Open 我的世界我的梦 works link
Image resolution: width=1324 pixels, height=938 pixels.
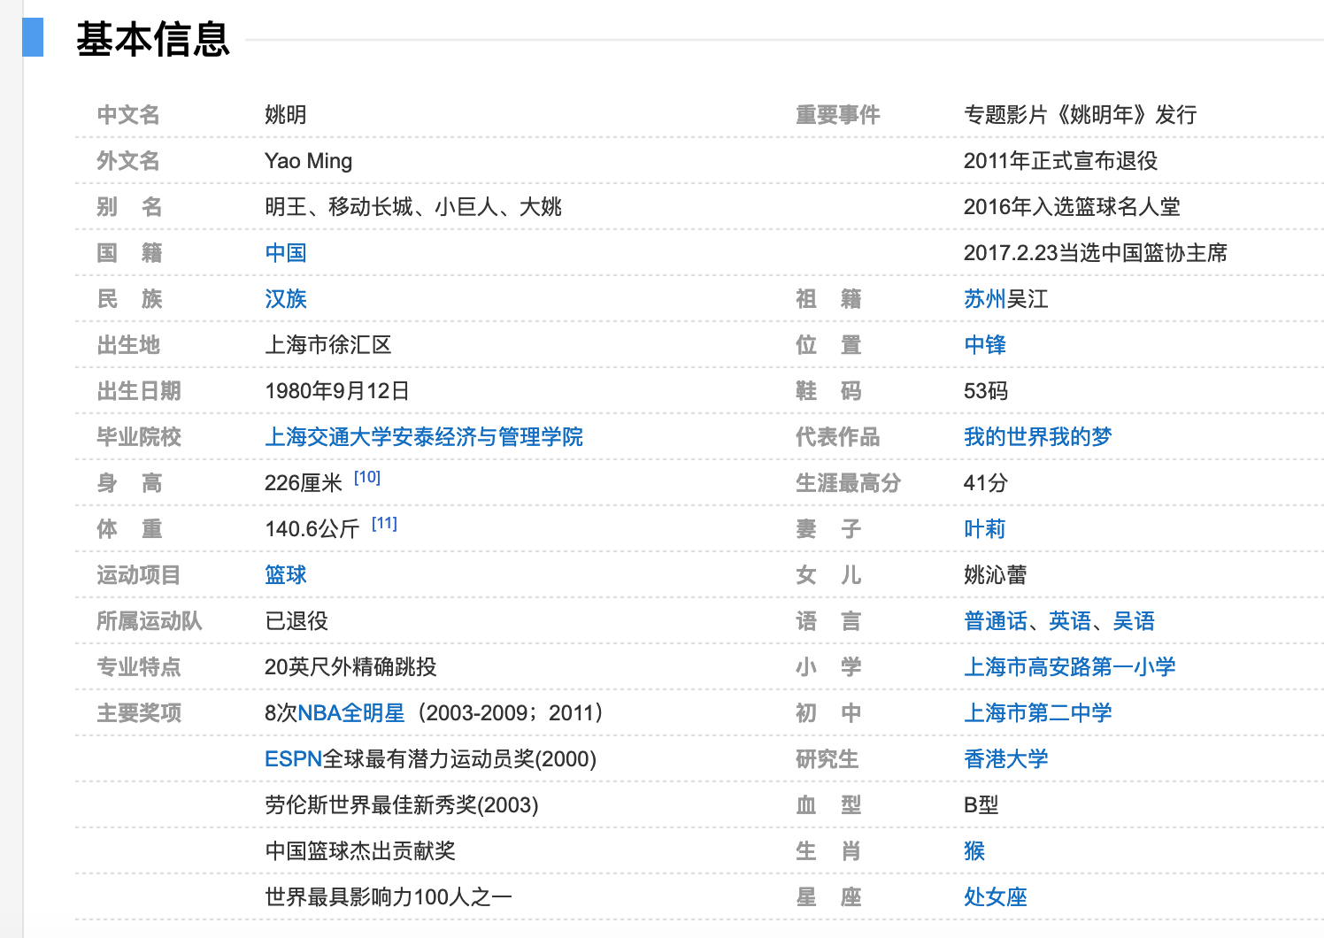[1038, 437]
